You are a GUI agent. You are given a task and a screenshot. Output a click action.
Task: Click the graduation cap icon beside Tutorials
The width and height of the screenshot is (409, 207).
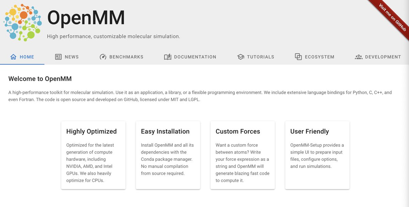point(241,57)
